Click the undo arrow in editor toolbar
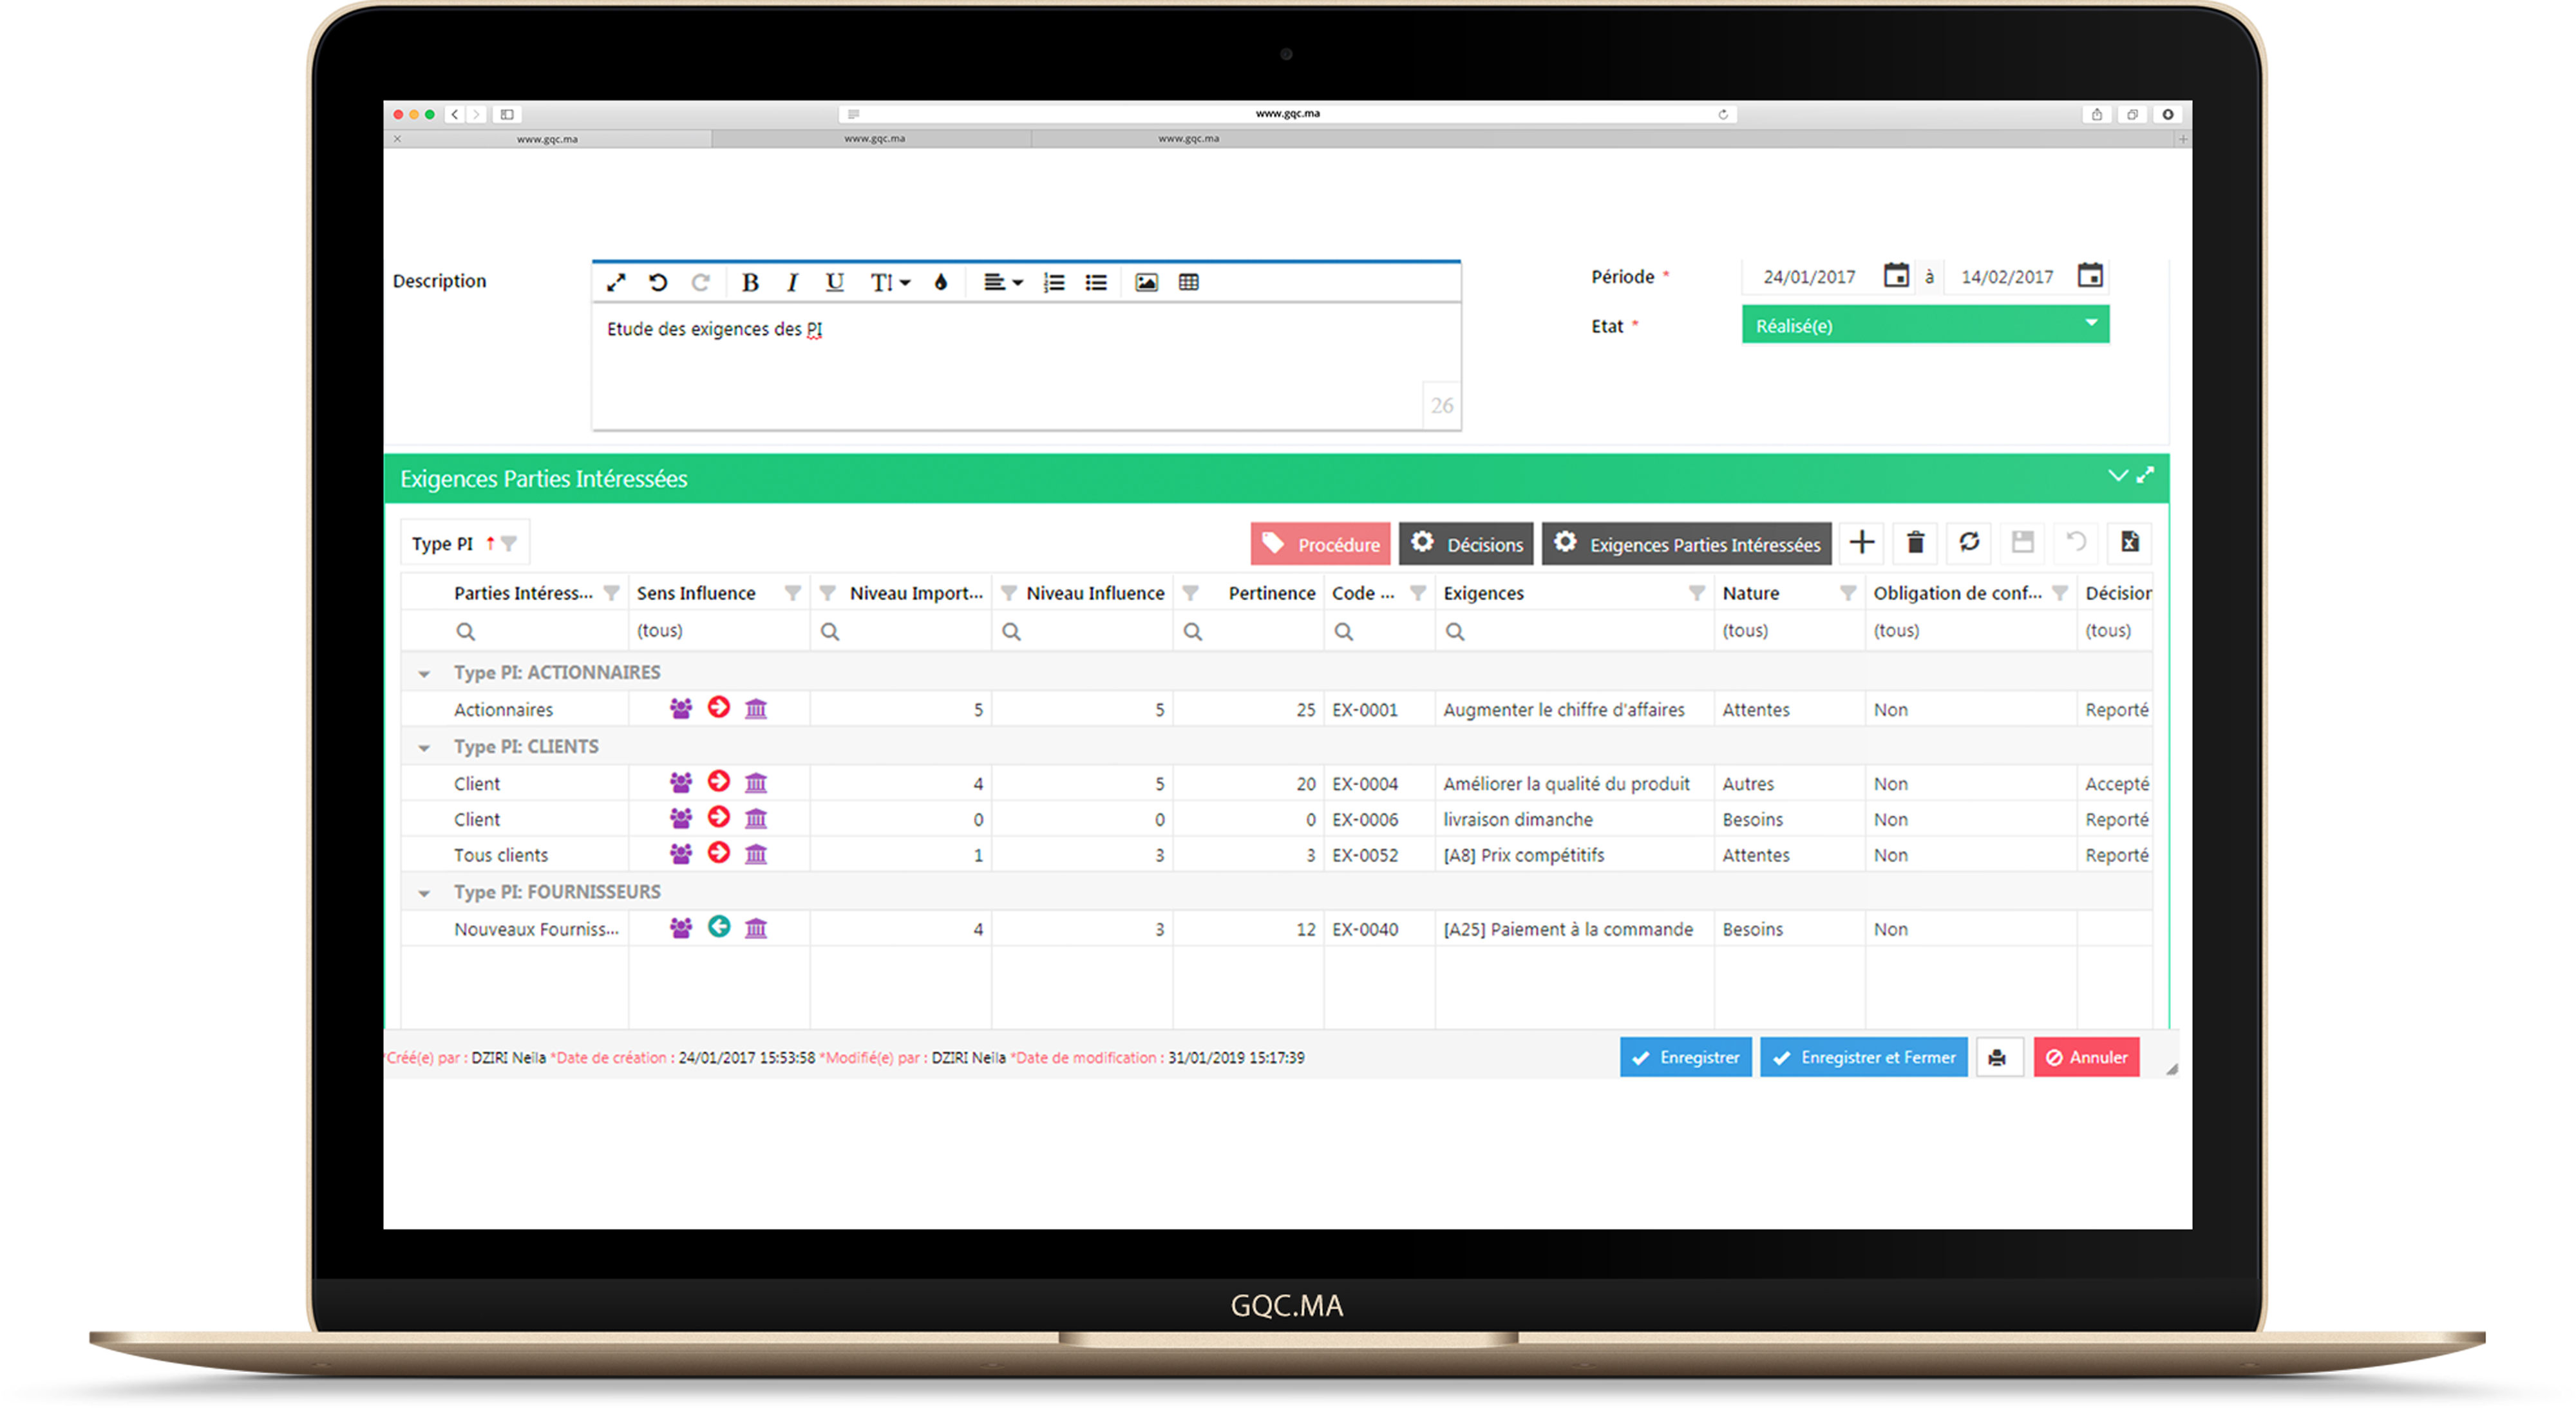The image size is (2576, 1408). coord(657,283)
